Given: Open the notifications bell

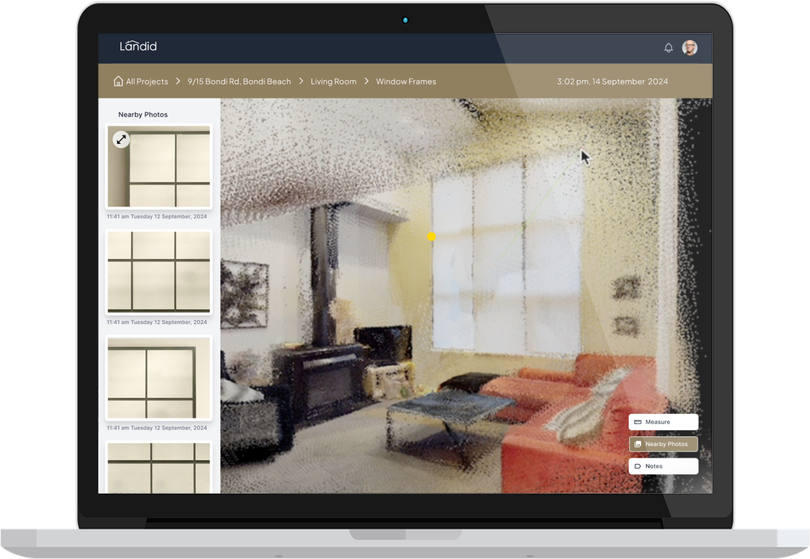Looking at the screenshot, I should click(x=668, y=48).
